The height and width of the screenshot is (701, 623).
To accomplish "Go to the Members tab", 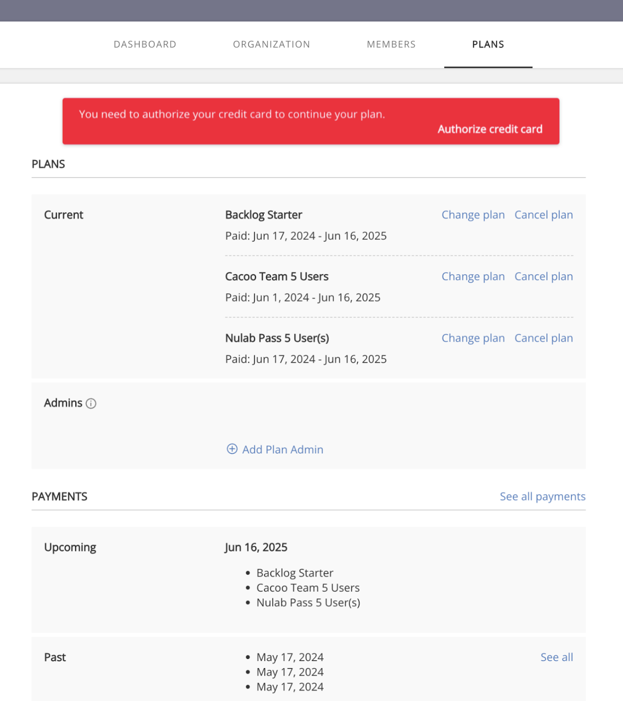I will pyautogui.click(x=391, y=44).
